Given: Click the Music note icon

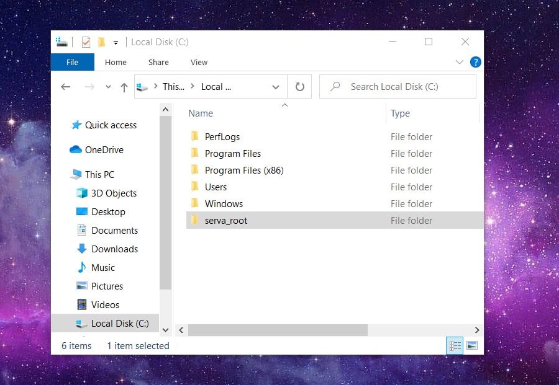Looking at the screenshot, I should [82, 267].
